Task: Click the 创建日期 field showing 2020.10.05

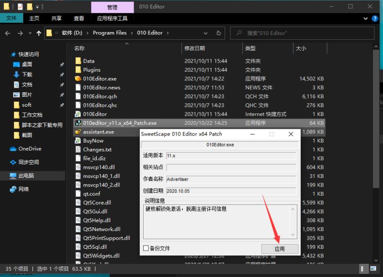Action: [x=231, y=191]
